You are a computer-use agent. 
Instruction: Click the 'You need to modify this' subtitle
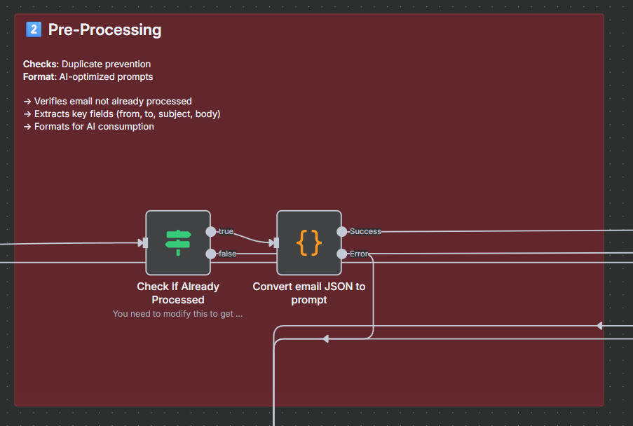click(177, 314)
